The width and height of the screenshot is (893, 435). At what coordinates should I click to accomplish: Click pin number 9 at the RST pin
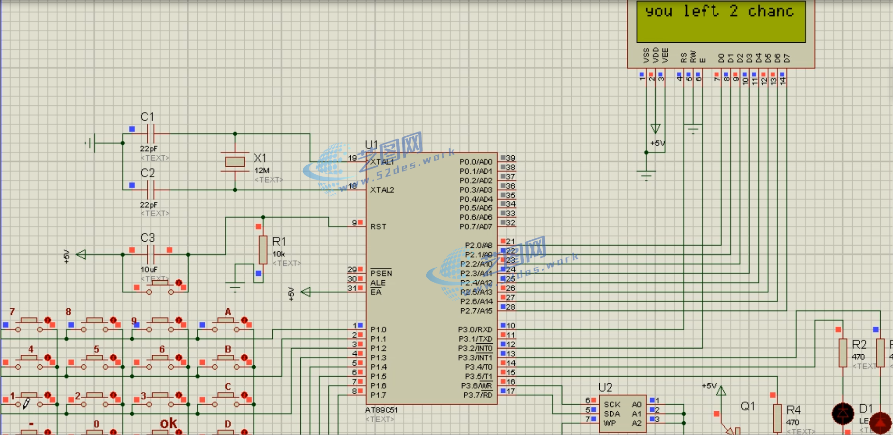355,222
